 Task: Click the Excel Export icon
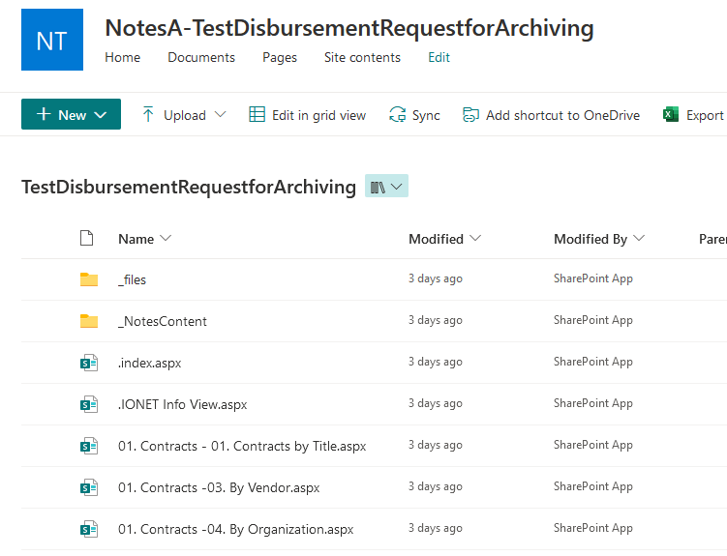(x=670, y=115)
